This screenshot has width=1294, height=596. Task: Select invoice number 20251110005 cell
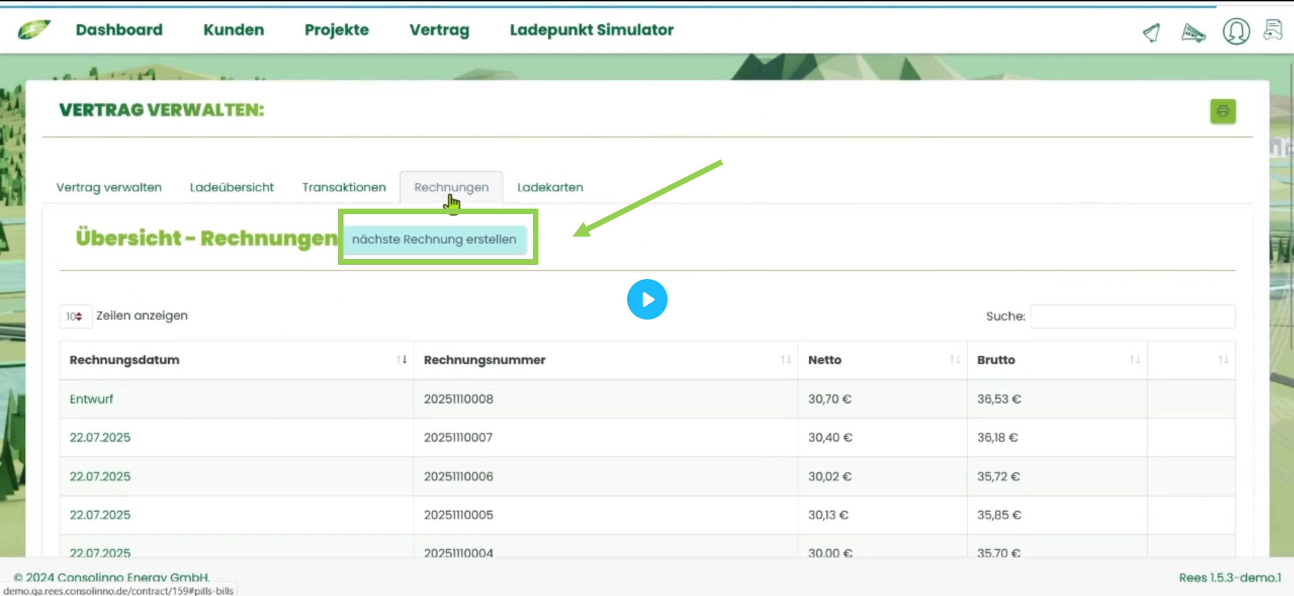605,515
